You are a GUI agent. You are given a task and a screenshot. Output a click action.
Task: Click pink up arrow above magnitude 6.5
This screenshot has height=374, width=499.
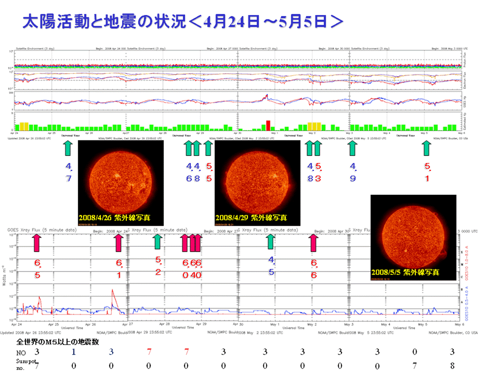(37, 243)
